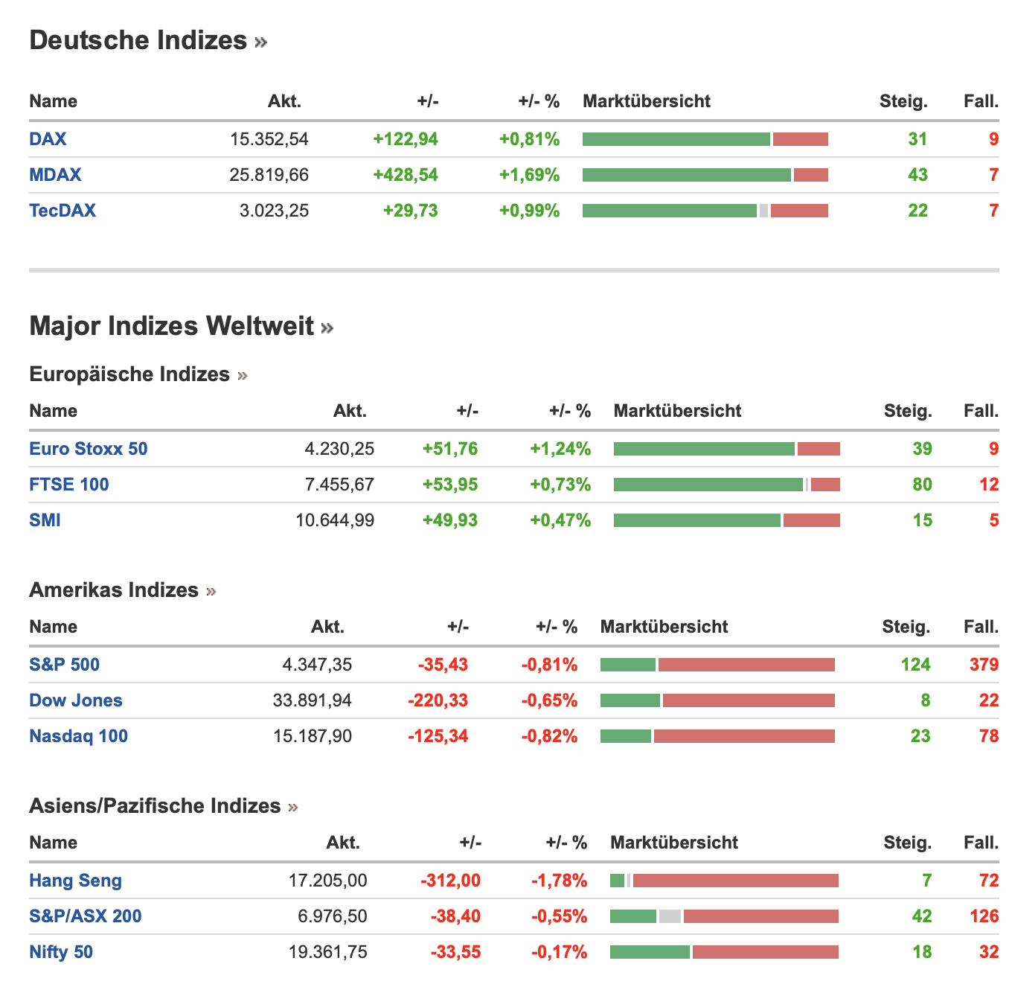Click the Asiens/Pazifische Indizes double-arrow icon
The width and height of the screenshot is (1009, 987).
click(292, 808)
